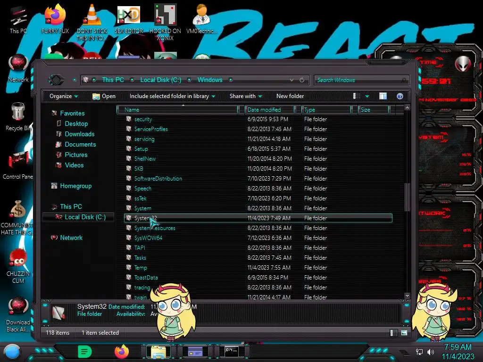Open Explorer help question mark icon
This screenshot has height=362, width=483.
coord(400,96)
